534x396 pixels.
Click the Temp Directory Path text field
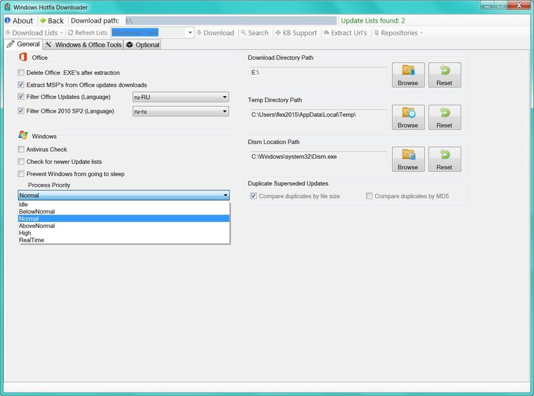(x=318, y=115)
